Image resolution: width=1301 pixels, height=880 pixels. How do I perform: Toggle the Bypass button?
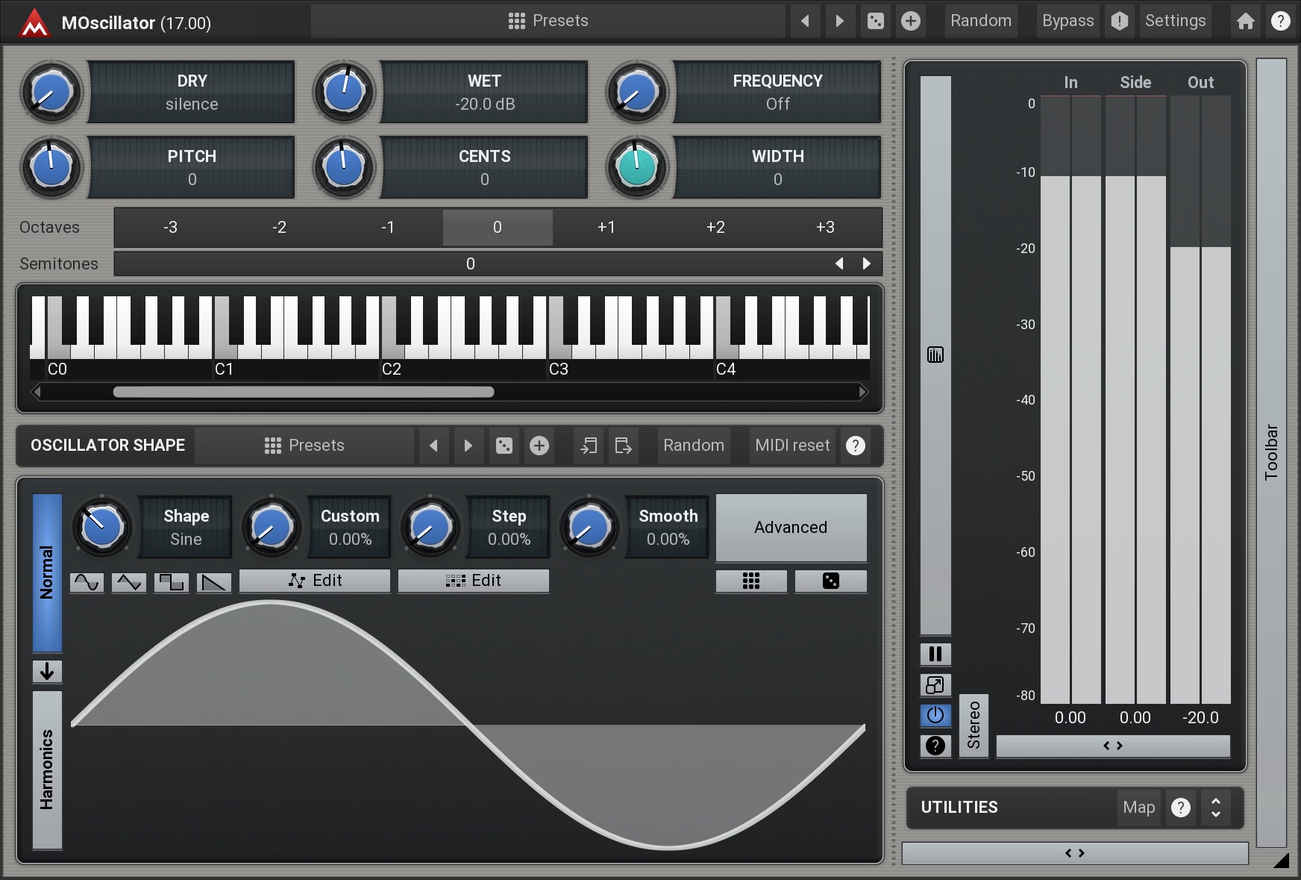(1068, 21)
